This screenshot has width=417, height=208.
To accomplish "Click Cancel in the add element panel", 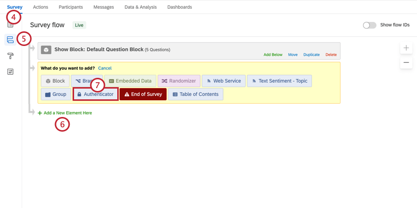I will coord(105,68).
